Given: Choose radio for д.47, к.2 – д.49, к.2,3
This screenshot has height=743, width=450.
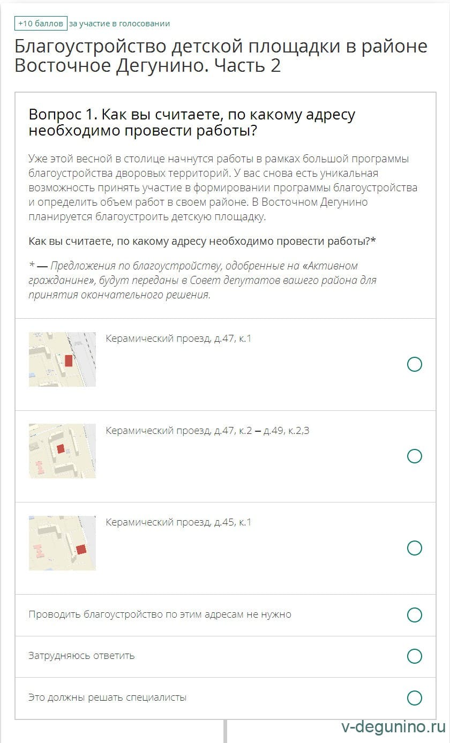Looking at the screenshot, I should click(414, 456).
